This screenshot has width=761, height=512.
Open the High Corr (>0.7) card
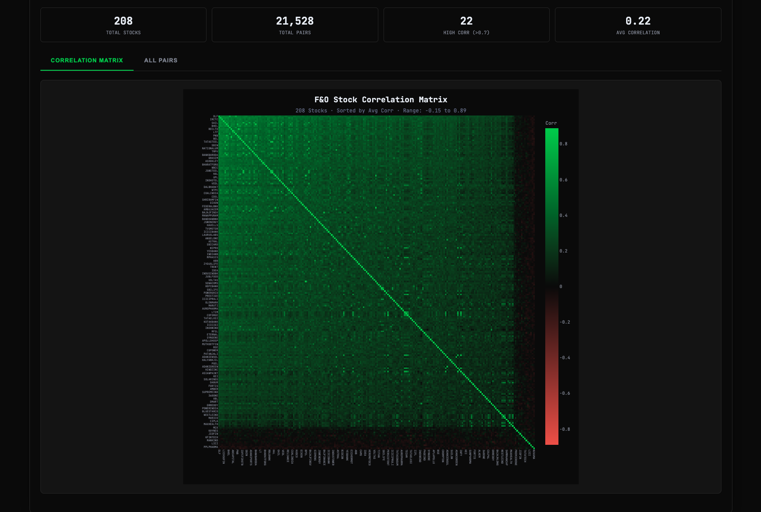466,25
